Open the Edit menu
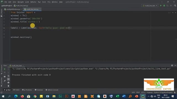Screen dimensions: 177x99 (10, 2)
